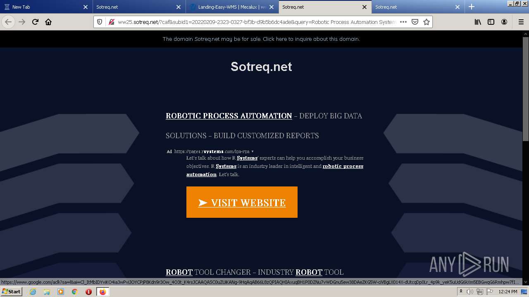This screenshot has height=297, width=529.
Task: Expand the ad URL dropdown arrow
Action: (253, 151)
